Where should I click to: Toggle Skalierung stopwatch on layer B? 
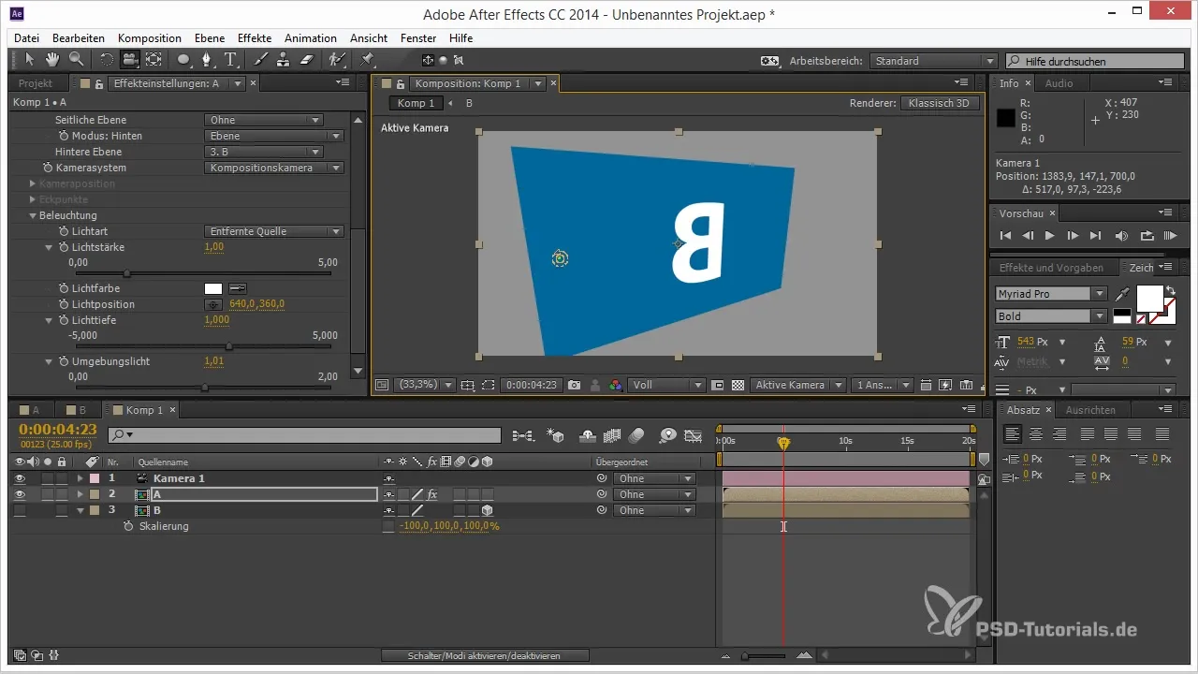pyautogui.click(x=130, y=526)
